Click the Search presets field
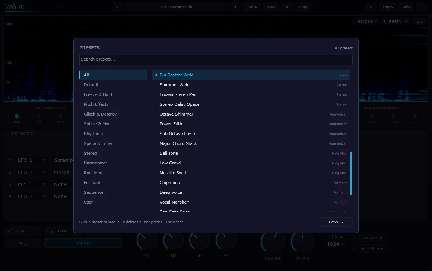This screenshot has width=432, height=271. coord(216,60)
